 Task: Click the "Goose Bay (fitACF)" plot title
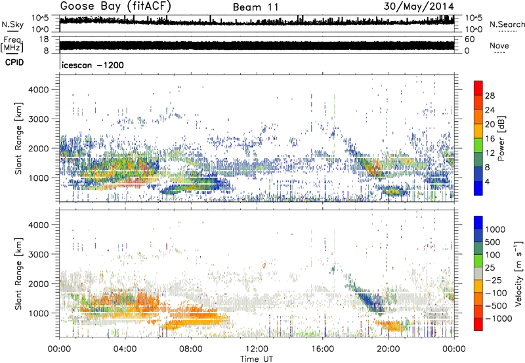click(x=116, y=7)
